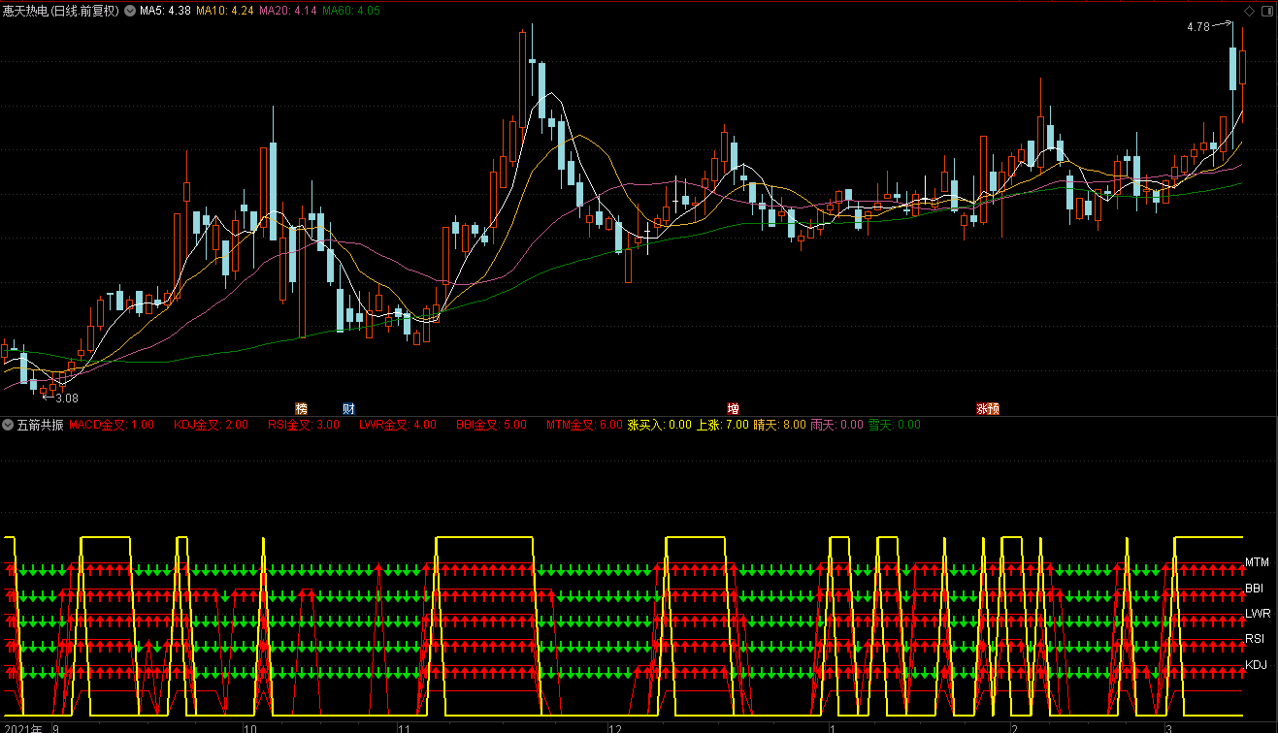Click the 雪天: 0.00 value
Image resolution: width=1278 pixels, height=733 pixels.
pos(894,425)
